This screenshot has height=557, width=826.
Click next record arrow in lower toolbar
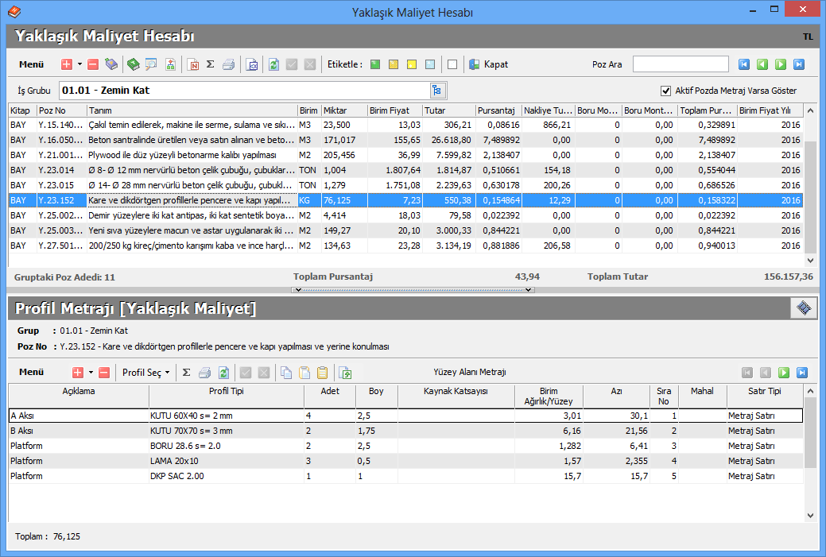point(784,372)
